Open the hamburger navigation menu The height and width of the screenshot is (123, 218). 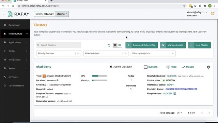tap(4, 14)
